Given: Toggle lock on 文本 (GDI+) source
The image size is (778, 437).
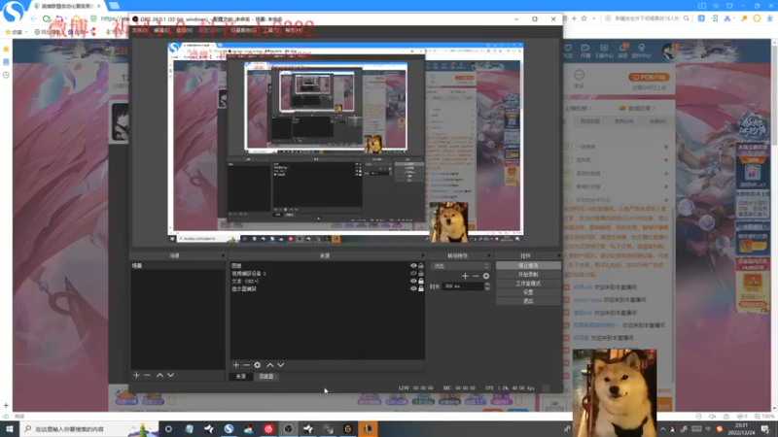Looking at the screenshot, I should tap(421, 281).
